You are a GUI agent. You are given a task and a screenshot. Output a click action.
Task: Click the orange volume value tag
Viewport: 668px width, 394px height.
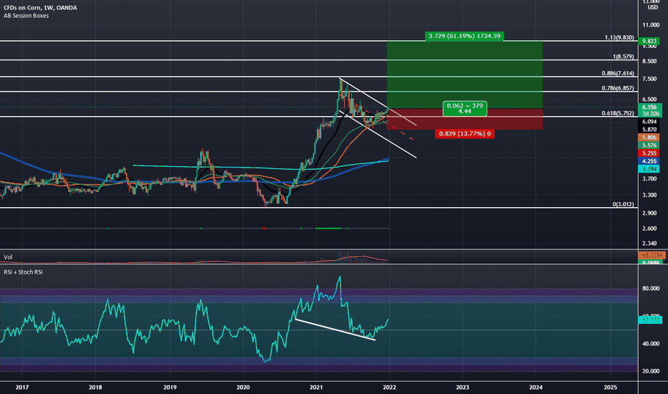[x=651, y=255]
